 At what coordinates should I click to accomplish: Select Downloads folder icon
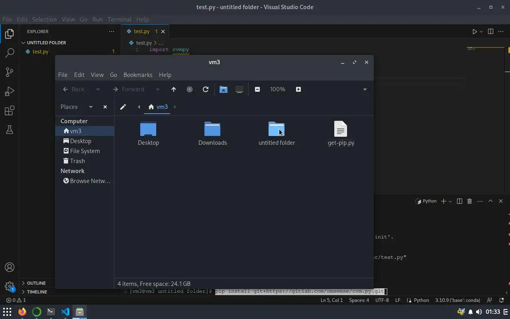pyautogui.click(x=212, y=129)
